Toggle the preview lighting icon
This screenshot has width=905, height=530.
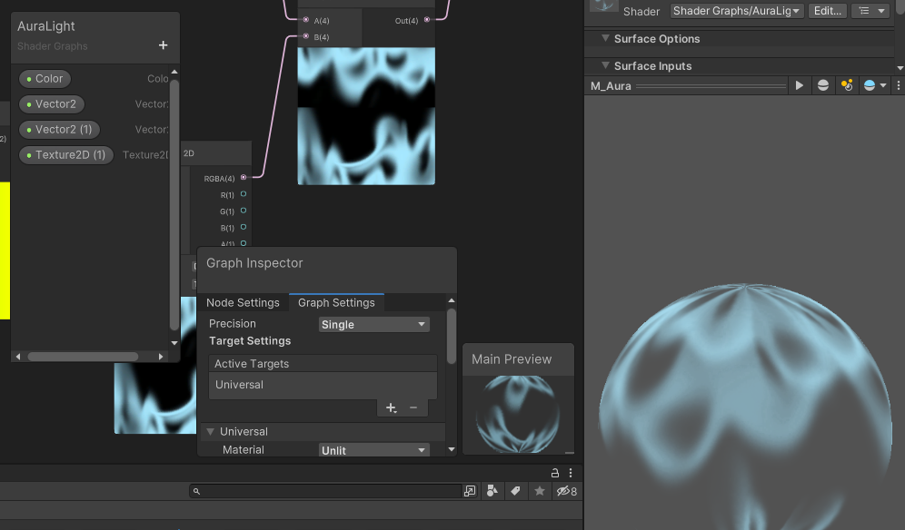[847, 85]
